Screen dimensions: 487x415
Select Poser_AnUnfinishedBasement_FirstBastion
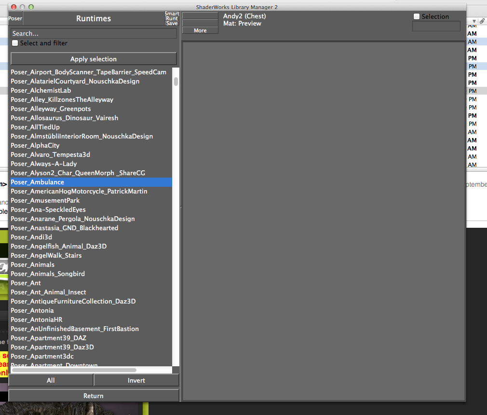click(x=91, y=329)
